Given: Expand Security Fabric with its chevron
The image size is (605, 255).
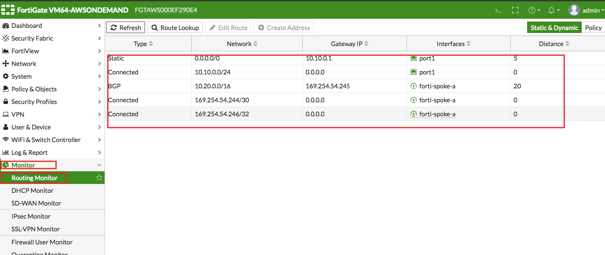Looking at the screenshot, I should [x=99, y=38].
